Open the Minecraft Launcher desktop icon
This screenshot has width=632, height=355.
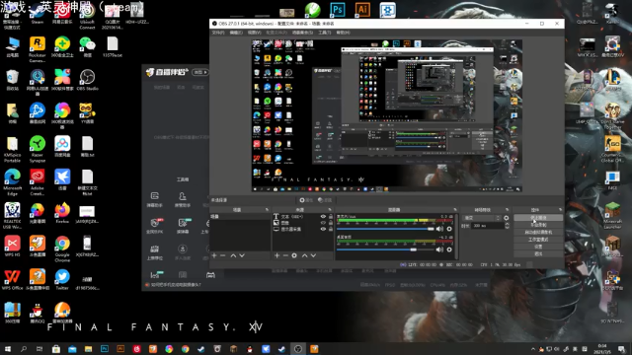[x=612, y=216]
